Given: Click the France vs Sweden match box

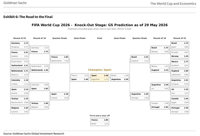Looking at the screenshot, I should pyautogui.click(x=20, y=54).
